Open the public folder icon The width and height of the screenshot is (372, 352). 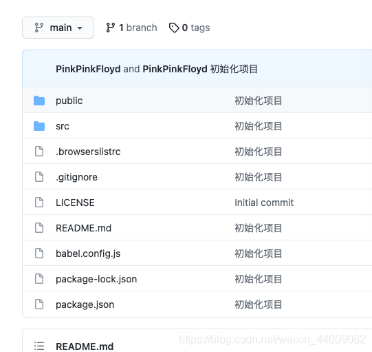click(x=39, y=101)
